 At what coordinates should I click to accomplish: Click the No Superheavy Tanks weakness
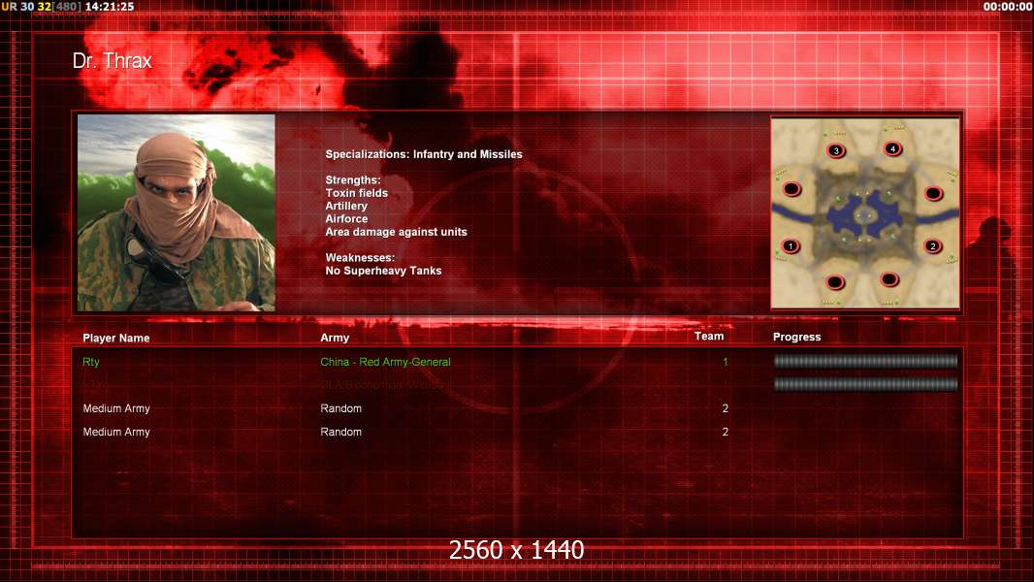coord(383,271)
